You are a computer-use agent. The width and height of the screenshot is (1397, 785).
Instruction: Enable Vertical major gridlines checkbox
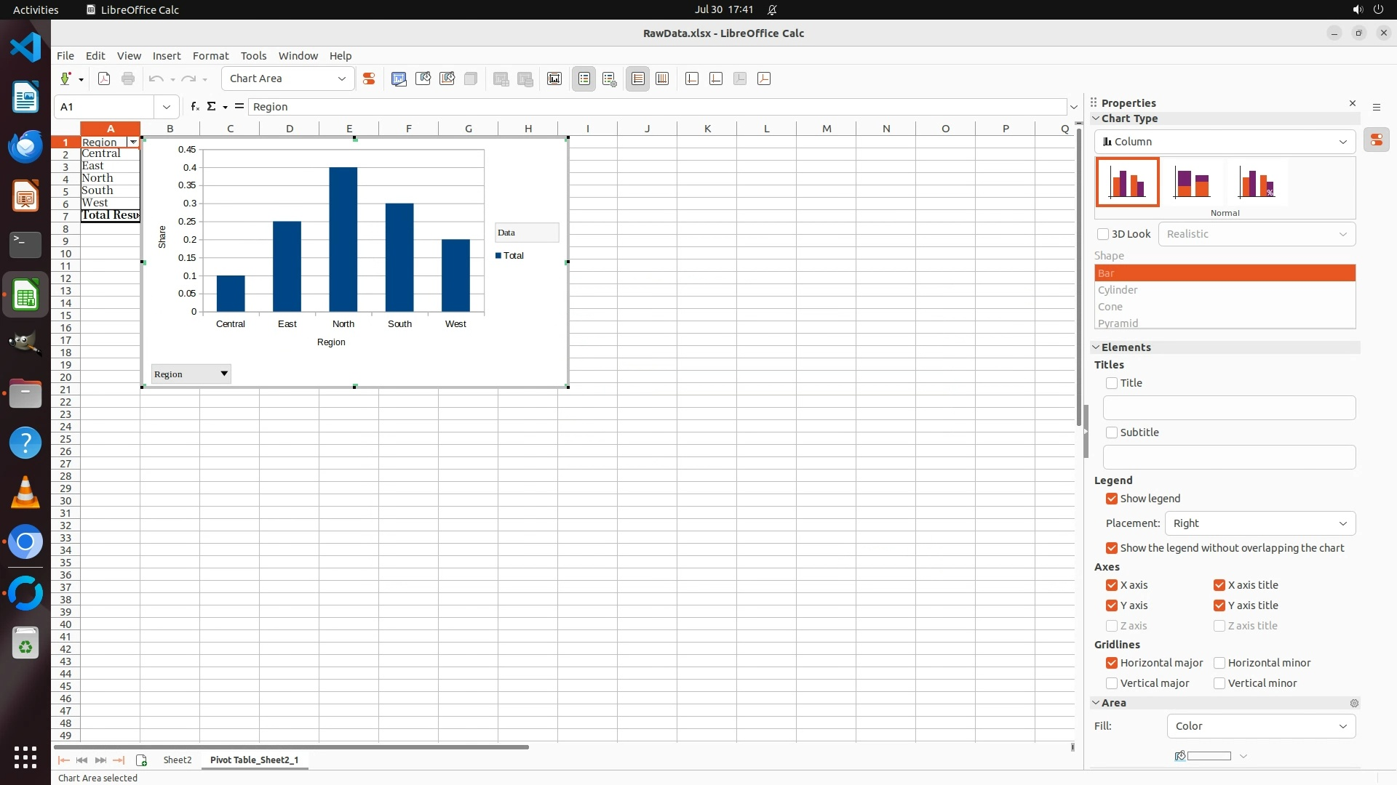click(x=1112, y=683)
